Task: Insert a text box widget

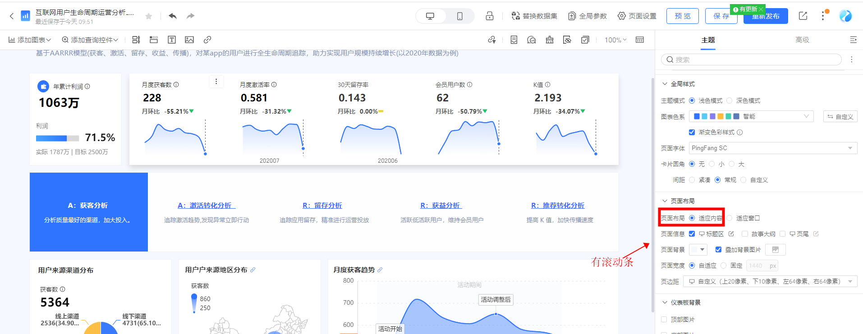Action: 172,40
